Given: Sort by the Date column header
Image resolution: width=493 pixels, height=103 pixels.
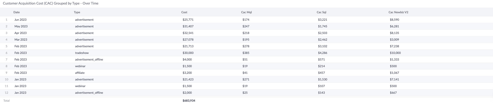Looking at the screenshot, I should [x=16, y=12].
